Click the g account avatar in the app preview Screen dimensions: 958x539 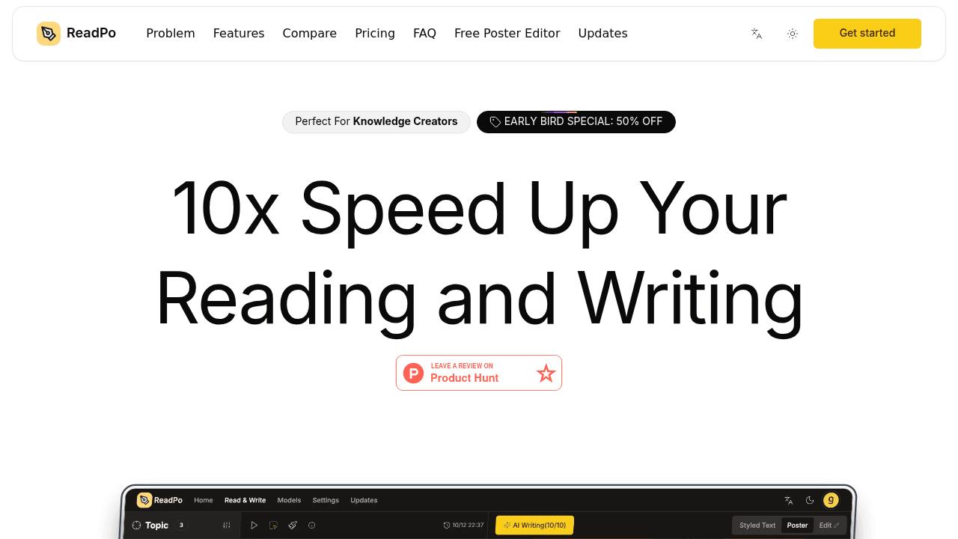tap(830, 500)
